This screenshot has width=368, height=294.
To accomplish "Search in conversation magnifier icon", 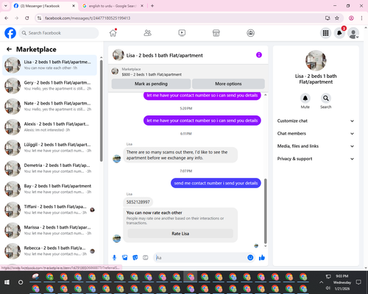I will 326,98.
